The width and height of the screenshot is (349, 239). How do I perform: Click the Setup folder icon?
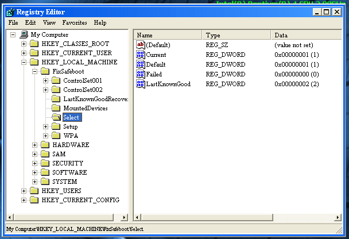pyautogui.click(x=56, y=126)
